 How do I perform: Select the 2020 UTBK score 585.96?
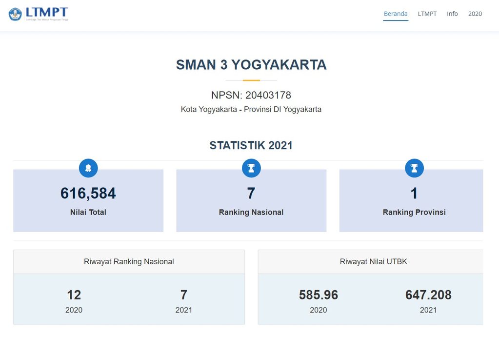318,295
